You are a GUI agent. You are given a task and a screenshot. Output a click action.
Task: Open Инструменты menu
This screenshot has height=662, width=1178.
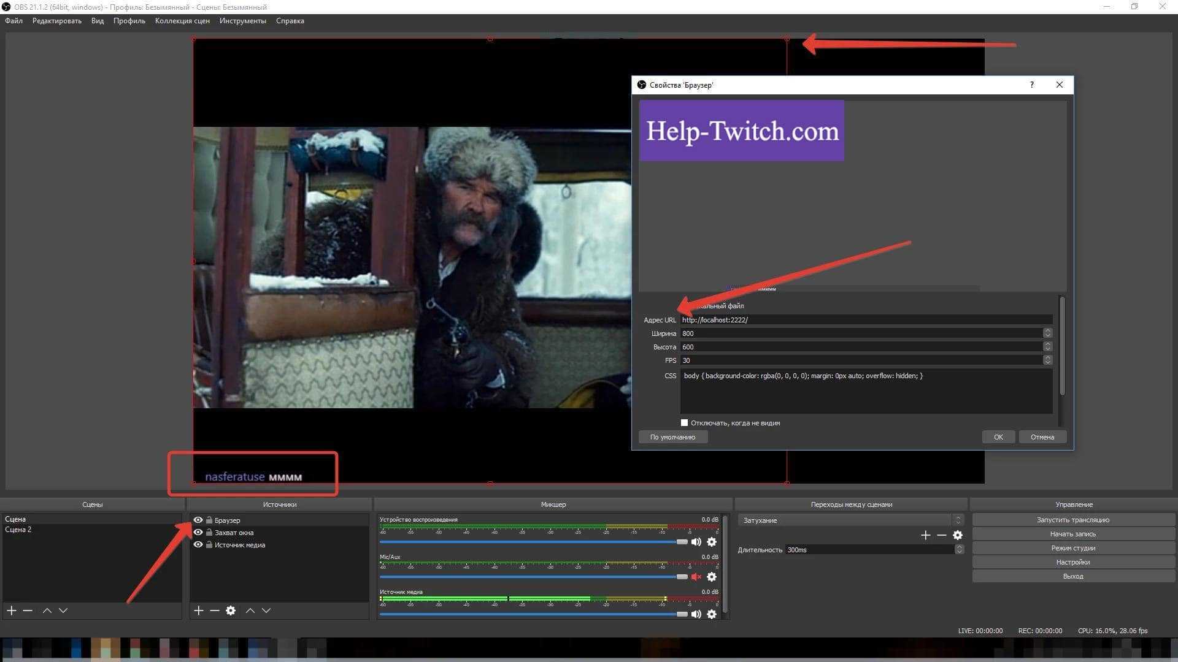coord(243,21)
